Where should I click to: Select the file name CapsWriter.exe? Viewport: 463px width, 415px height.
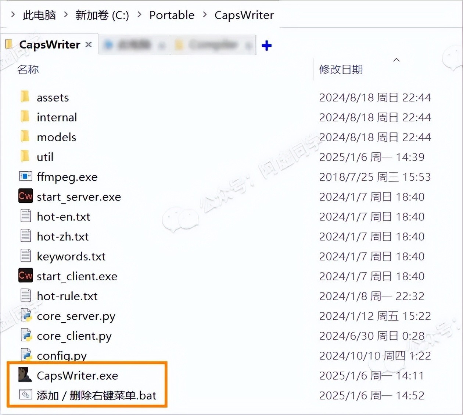(x=78, y=376)
